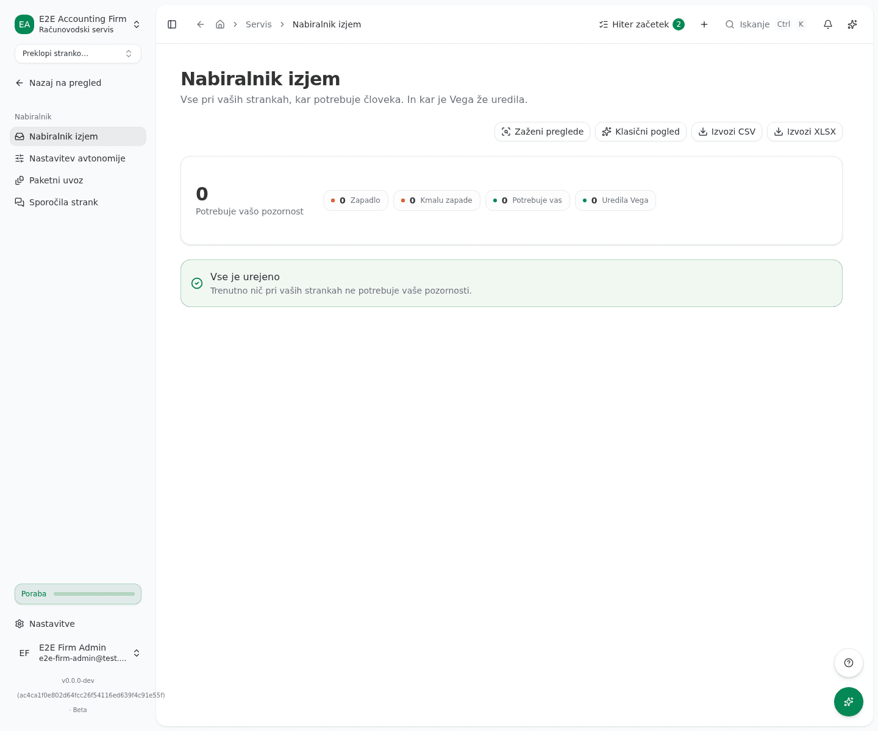This screenshot has height=731, width=878.
Task: Click the EF user avatar
Action: (24, 653)
